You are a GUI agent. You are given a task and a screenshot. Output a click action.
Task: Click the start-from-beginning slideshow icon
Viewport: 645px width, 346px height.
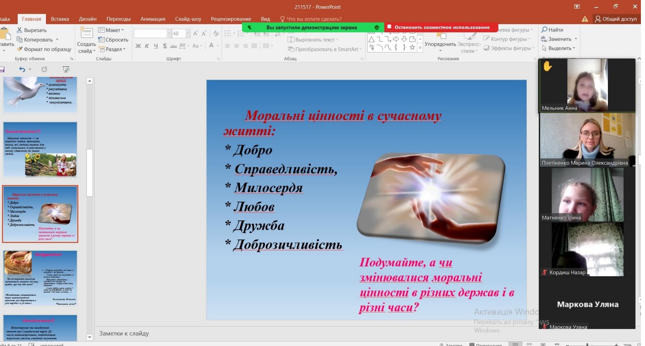tap(66, 69)
